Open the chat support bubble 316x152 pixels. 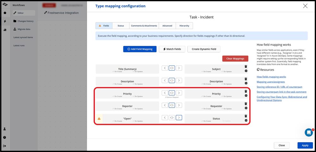(x=308, y=132)
